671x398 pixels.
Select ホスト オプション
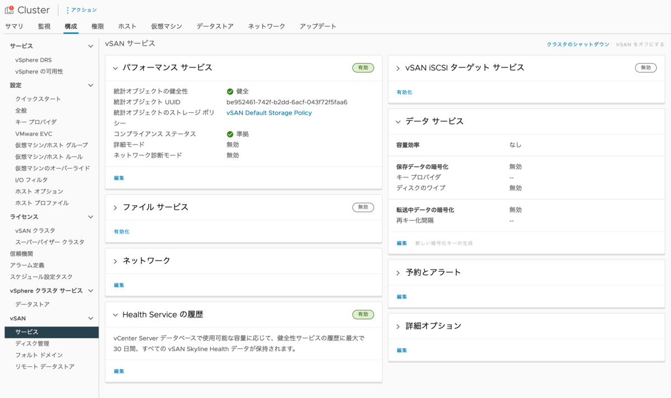pos(39,191)
